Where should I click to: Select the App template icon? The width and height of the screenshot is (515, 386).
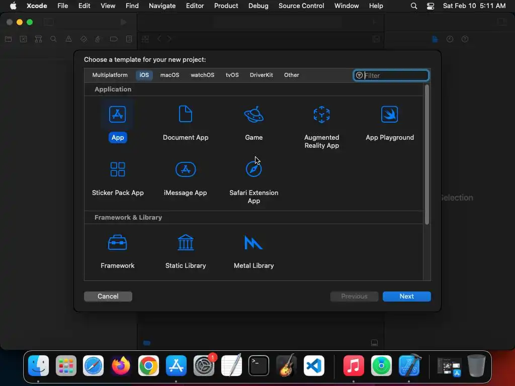coord(117,115)
